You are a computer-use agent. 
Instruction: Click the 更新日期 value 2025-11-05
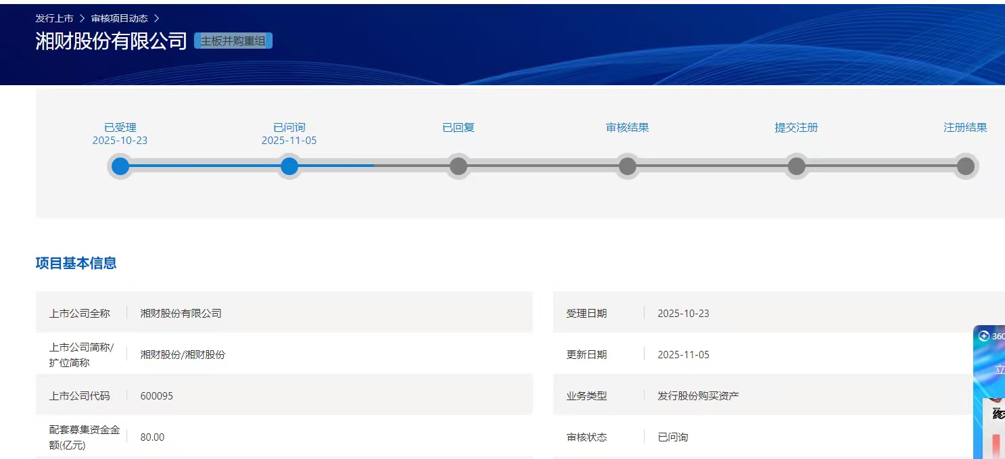684,355
